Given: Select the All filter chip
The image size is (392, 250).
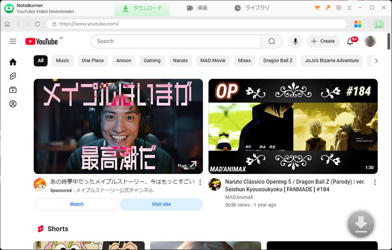Looking at the screenshot, I should coord(41,61).
